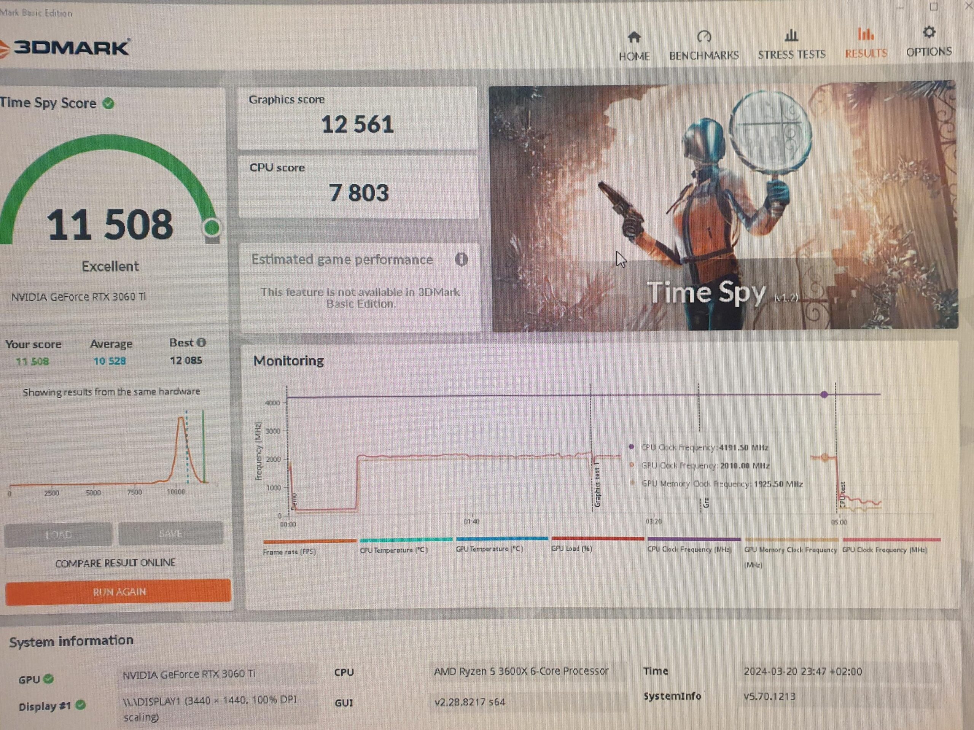Open STRESS TESTS section
This screenshot has width=974, height=730.
[791, 55]
